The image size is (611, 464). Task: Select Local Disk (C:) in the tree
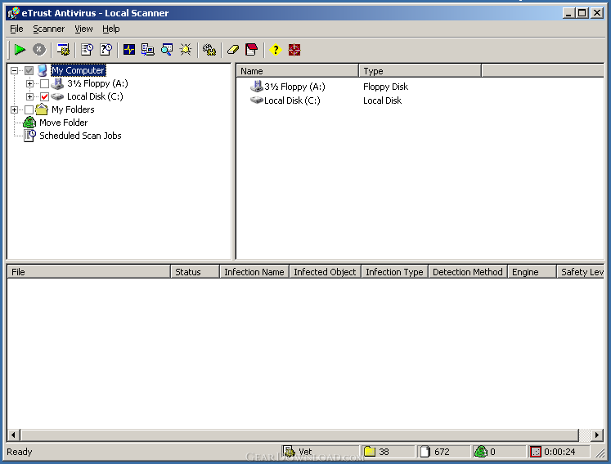[95, 96]
